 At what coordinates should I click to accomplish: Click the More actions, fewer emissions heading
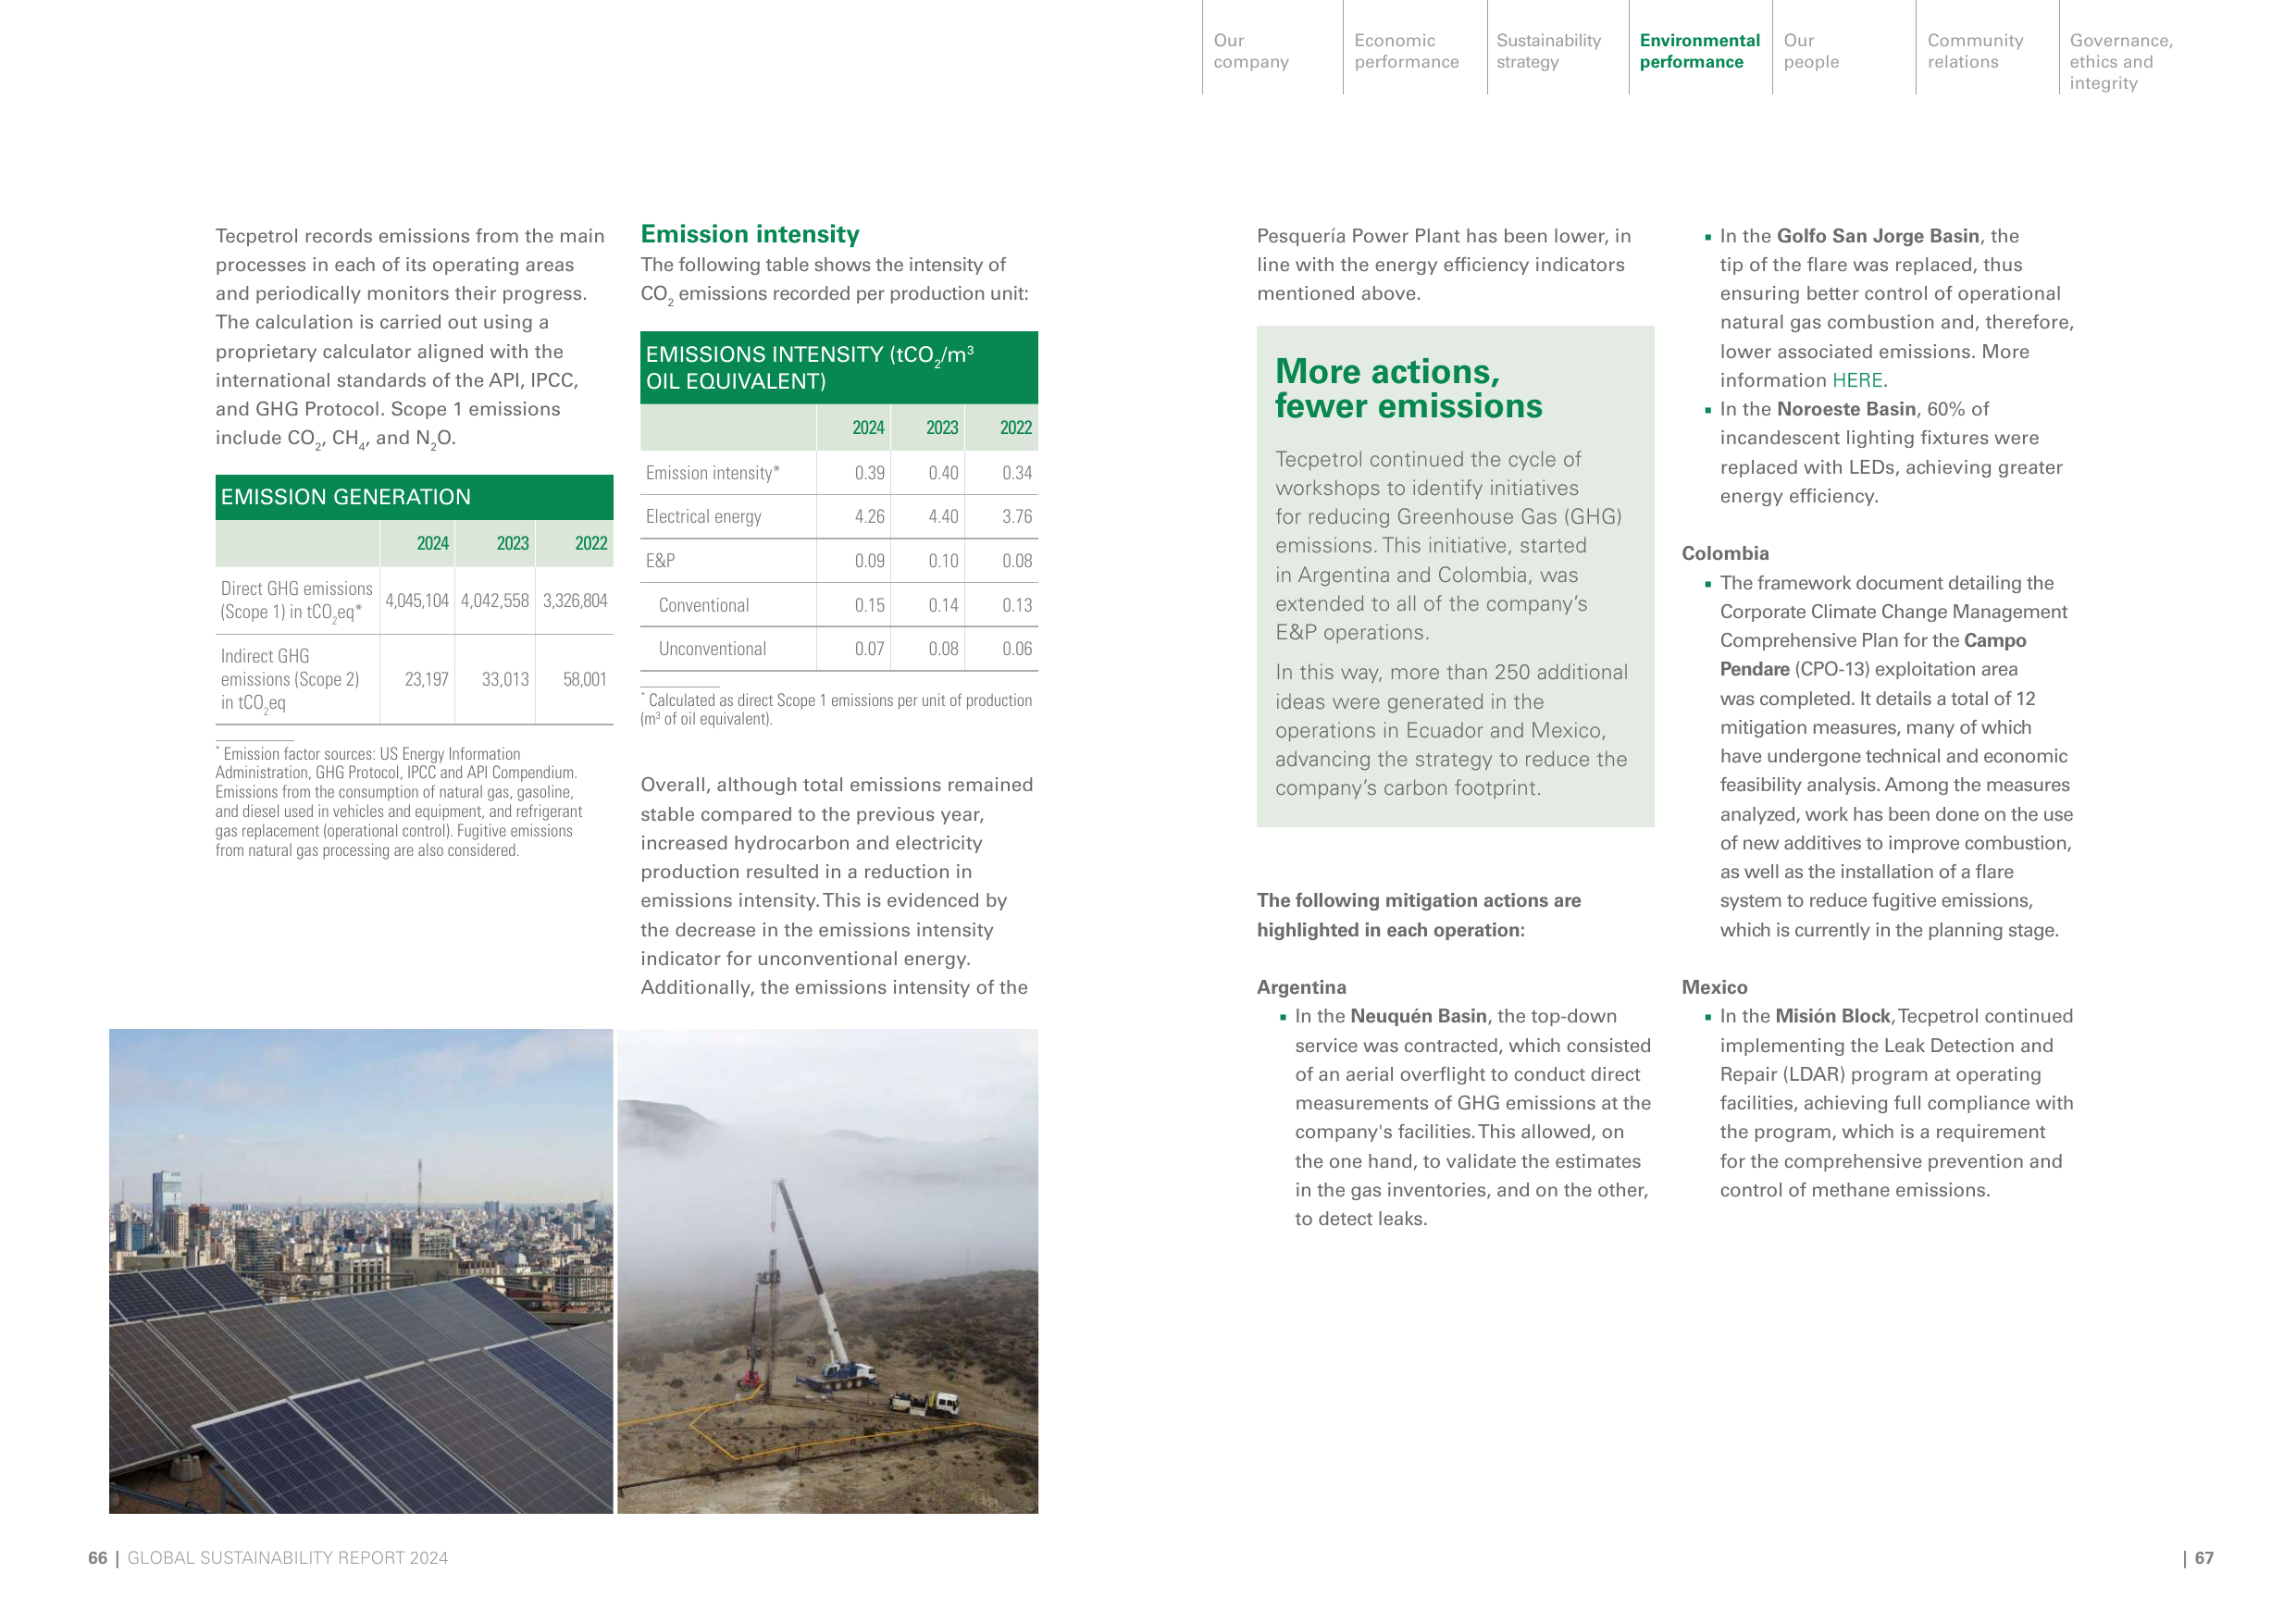click(x=1408, y=388)
